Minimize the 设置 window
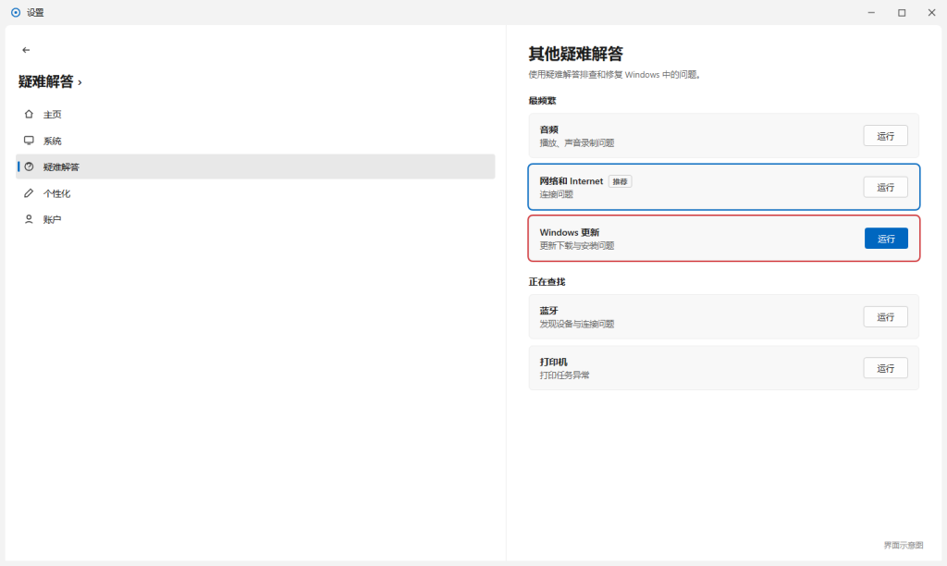 [x=871, y=12]
